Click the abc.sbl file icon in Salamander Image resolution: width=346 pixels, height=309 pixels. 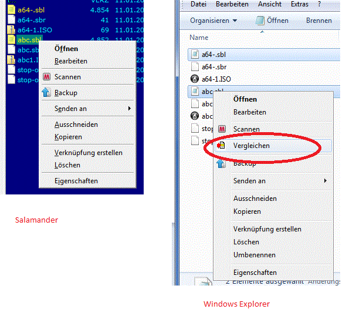pos(11,40)
